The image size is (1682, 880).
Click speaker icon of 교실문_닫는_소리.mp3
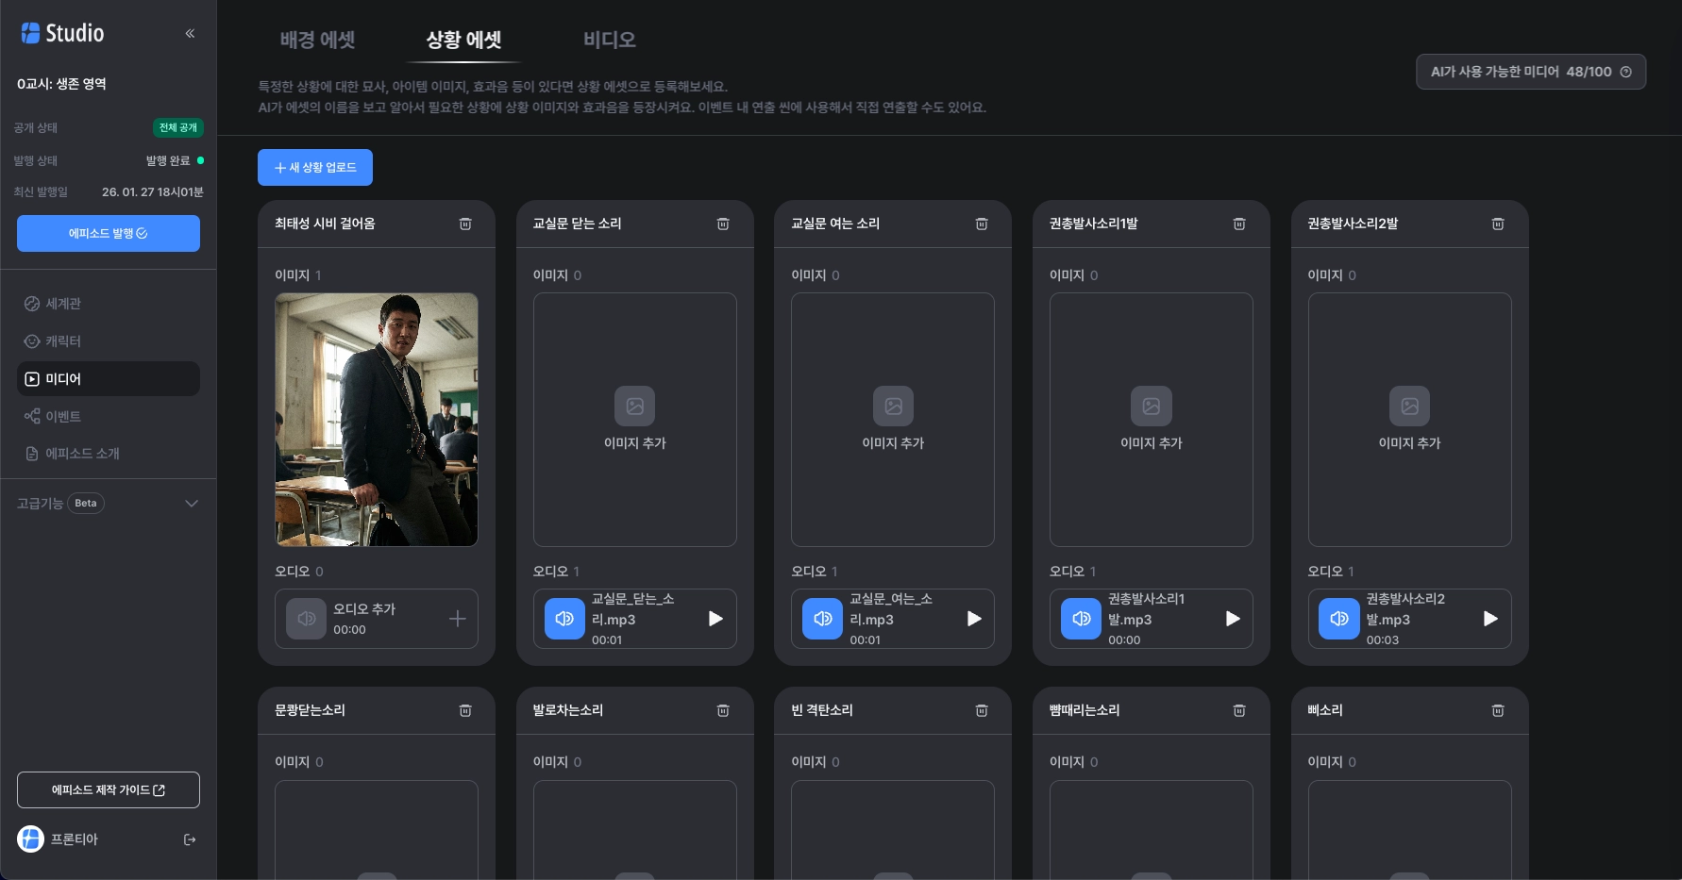click(564, 619)
